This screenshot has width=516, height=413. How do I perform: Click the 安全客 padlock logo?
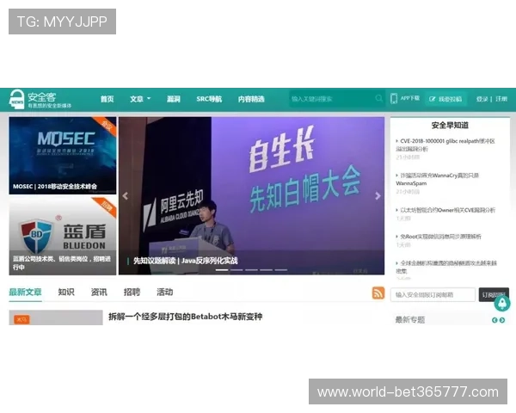click(x=17, y=99)
